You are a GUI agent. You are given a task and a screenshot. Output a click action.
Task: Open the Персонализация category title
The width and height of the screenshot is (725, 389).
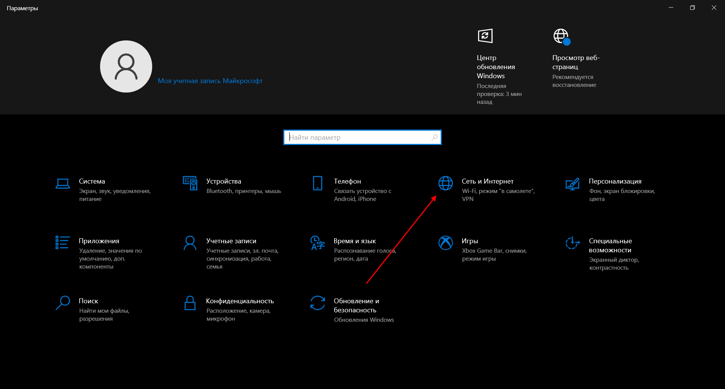coord(615,181)
